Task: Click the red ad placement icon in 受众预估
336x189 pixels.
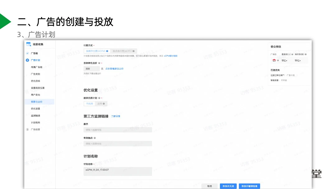Action: coord(274,60)
